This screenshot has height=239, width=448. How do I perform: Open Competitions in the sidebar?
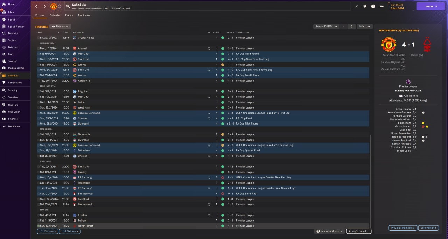15,83
